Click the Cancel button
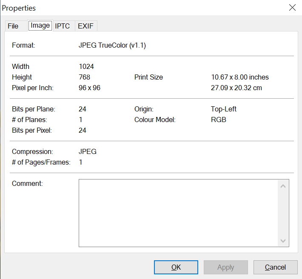The image size is (302, 279). tap(275, 267)
